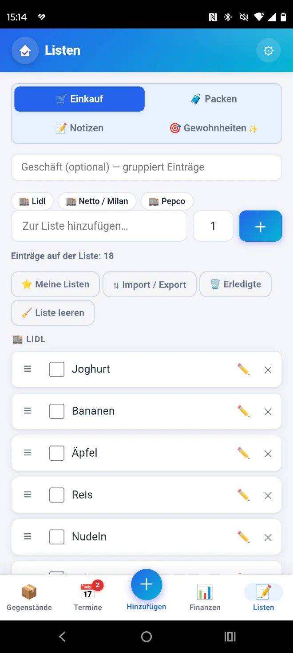This screenshot has height=653, width=293.
Task: Grab the drag handle of Äpfel
Action: coord(28,453)
